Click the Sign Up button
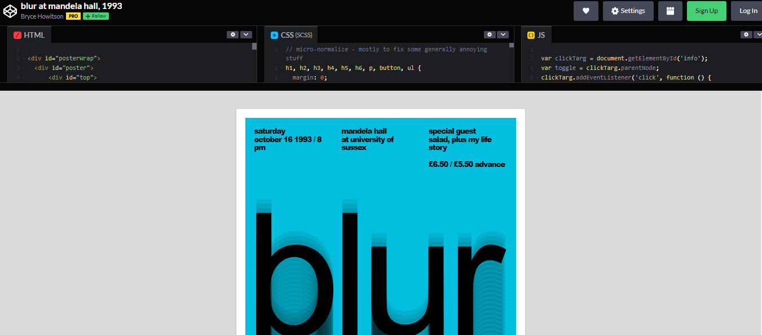The image size is (762, 335). coord(706,11)
